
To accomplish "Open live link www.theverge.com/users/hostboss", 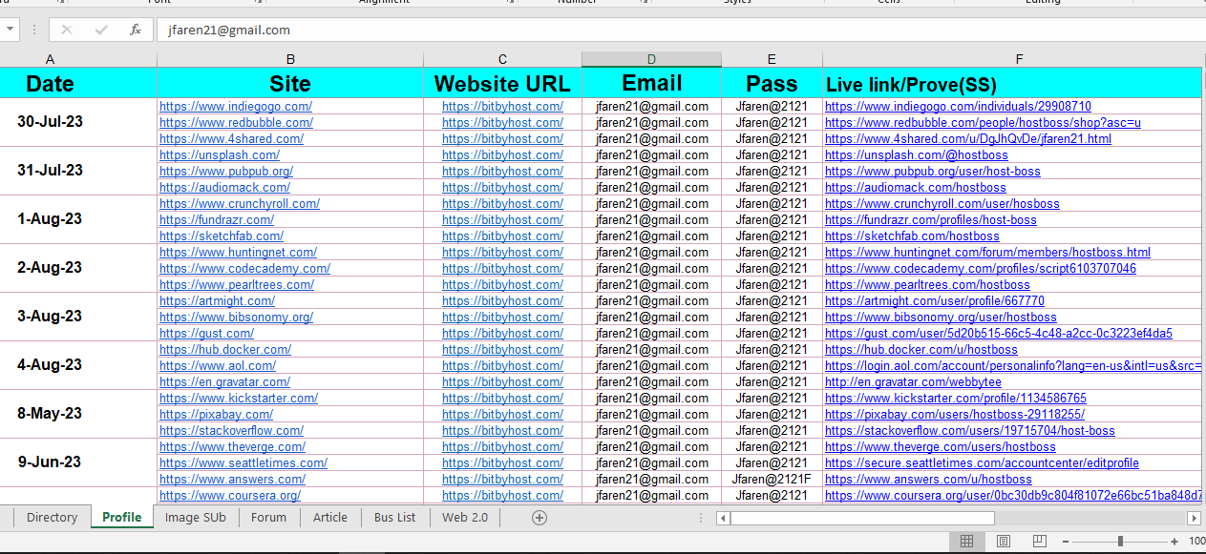I will click(x=941, y=447).
